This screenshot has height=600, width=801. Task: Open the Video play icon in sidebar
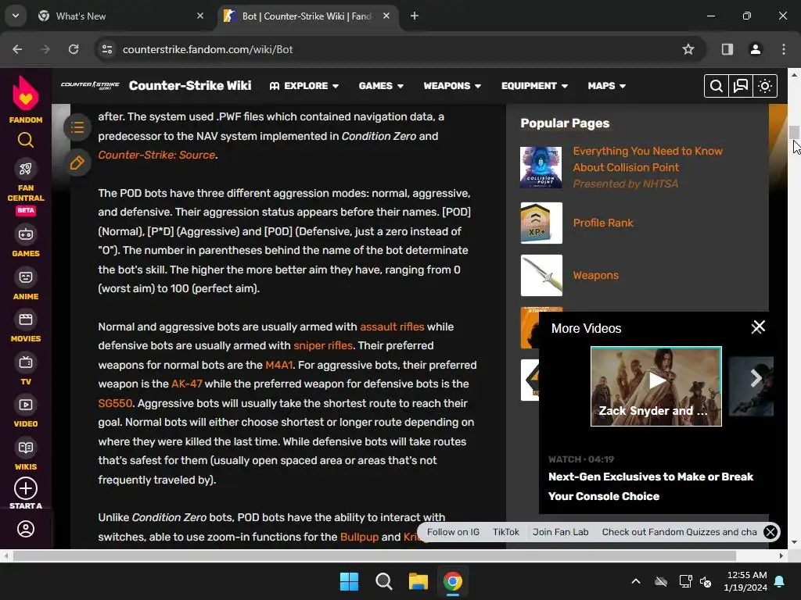26,405
